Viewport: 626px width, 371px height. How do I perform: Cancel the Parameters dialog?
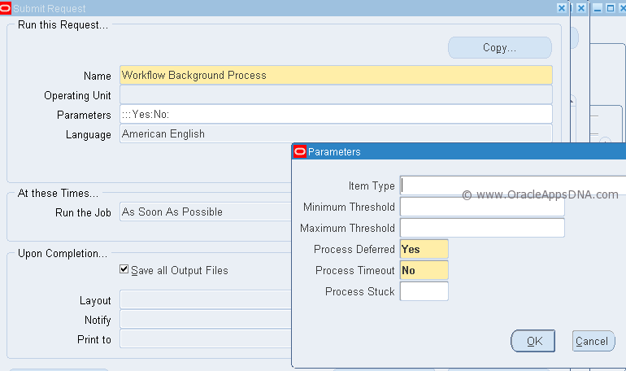point(593,341)
